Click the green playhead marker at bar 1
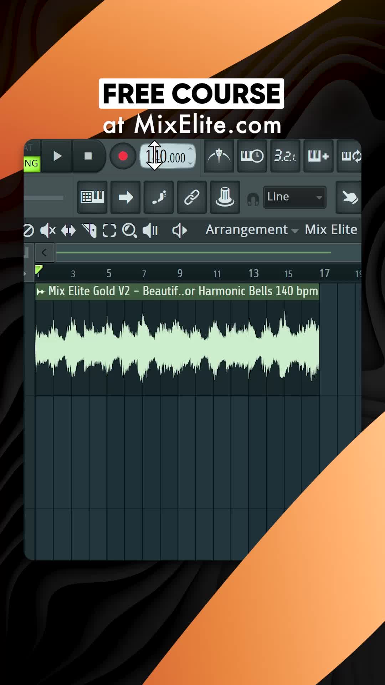 click(x=38, y=270)
